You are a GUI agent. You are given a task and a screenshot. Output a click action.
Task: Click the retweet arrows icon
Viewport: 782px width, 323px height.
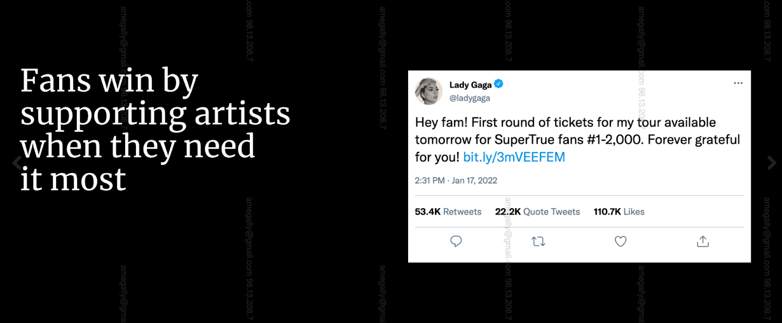[x=539, y=241]
